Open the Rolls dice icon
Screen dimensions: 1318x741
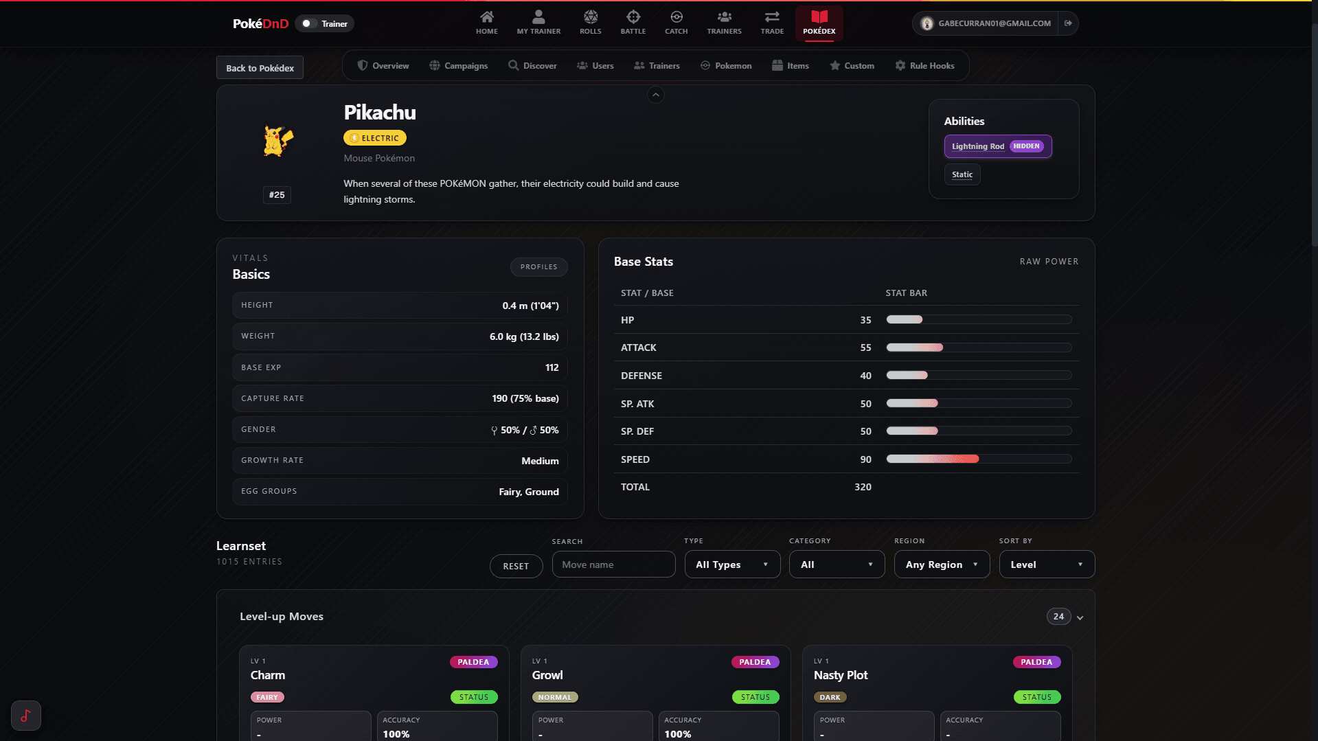click(x=591, y=17)
